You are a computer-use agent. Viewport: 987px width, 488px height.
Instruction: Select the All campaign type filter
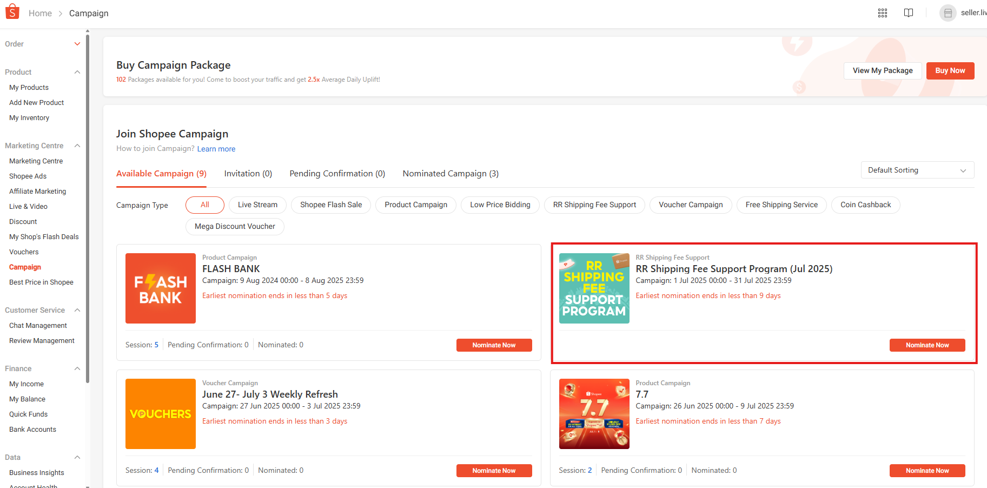[204, 205]
